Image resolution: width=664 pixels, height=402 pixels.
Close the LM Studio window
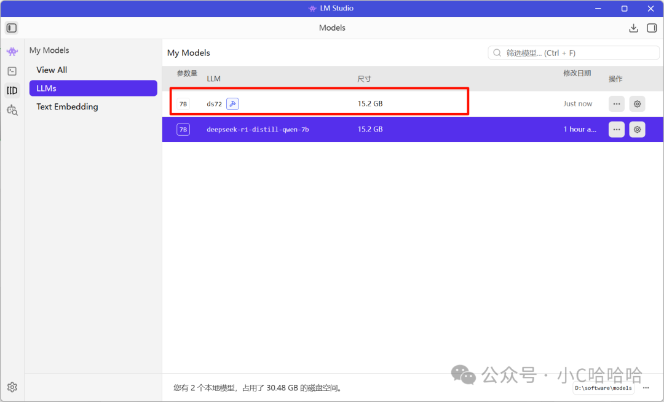pyautogui.click(x=651, y=9)
